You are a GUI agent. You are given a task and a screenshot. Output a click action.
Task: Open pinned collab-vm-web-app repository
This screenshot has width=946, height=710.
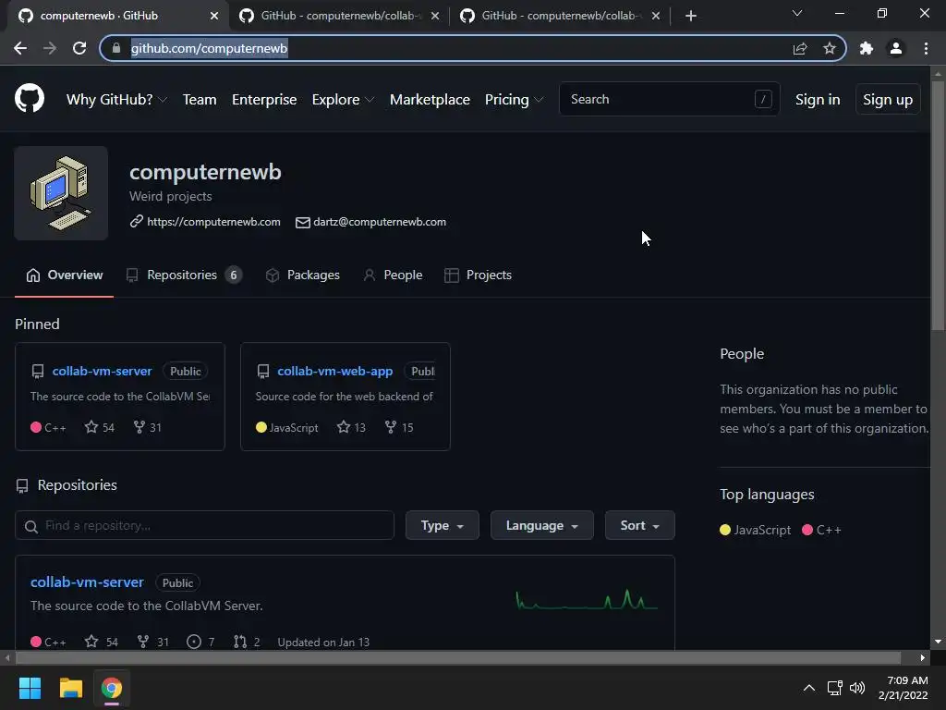point(334,372)
